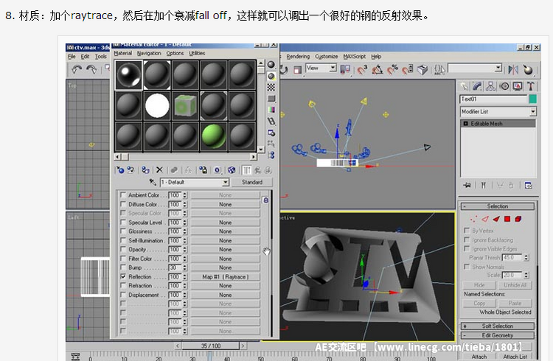Select the Polygon red square sub-object icon
Screen dimensions: 553x361
tap(507, 219)
